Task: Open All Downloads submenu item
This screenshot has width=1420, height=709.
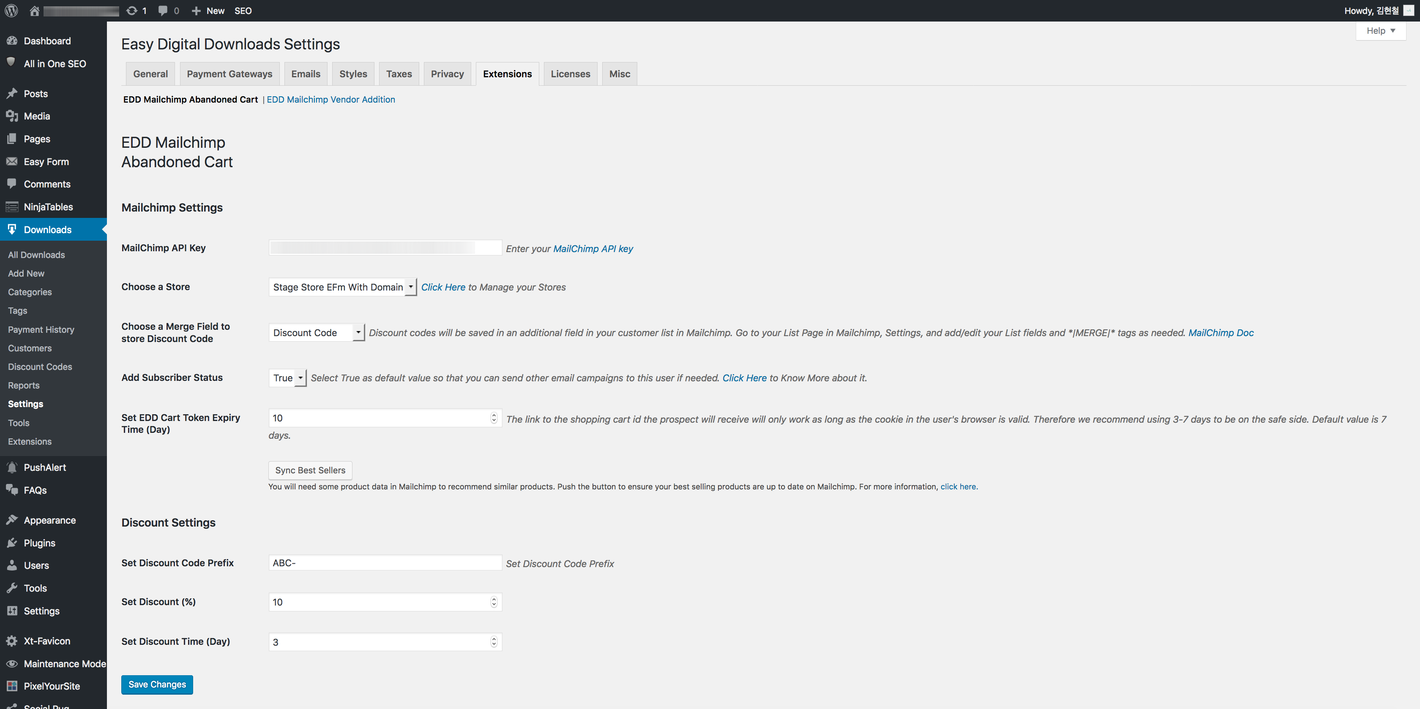Action: point(36,255)
